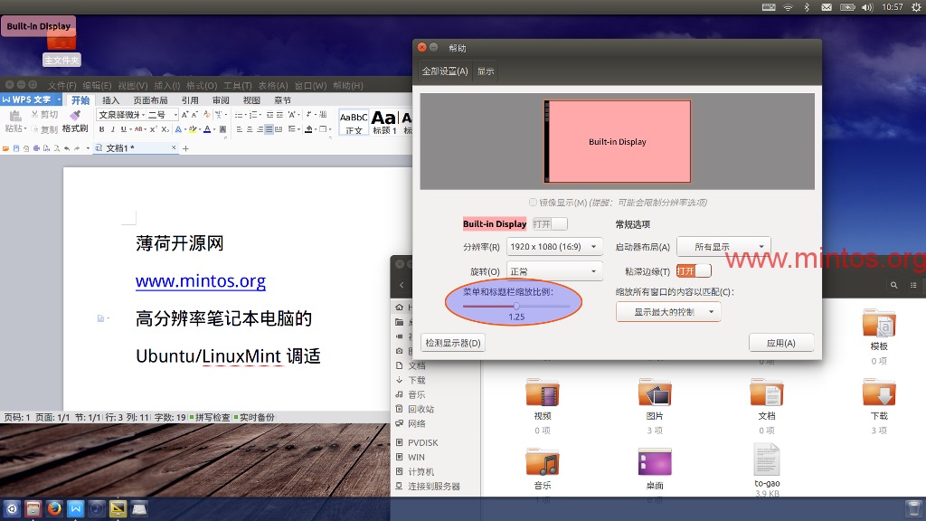Image resolution: width=926 pixels, height=521 pixels.
Task: Open the font name dropdown 文泉驿微米
Action: 121,115
